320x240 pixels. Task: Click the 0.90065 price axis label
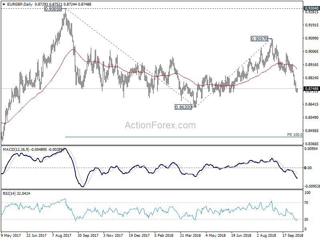[x=312, y=52]
